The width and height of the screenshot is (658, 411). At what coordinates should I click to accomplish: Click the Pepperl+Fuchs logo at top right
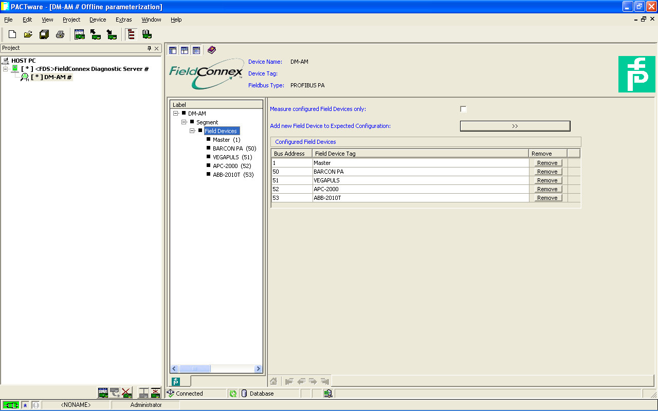pos(636,74)
